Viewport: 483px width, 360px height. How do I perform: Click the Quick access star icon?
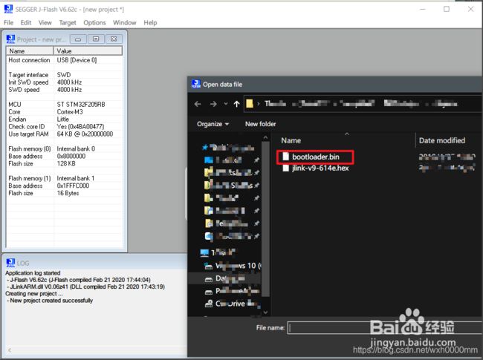click(x=205, y=148)
